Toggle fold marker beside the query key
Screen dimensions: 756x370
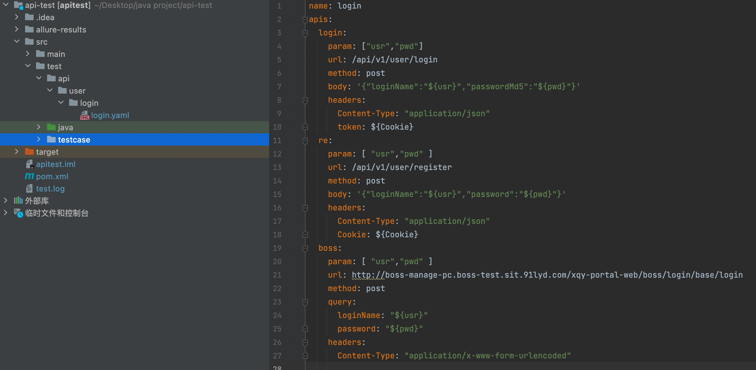click(305, 302)
